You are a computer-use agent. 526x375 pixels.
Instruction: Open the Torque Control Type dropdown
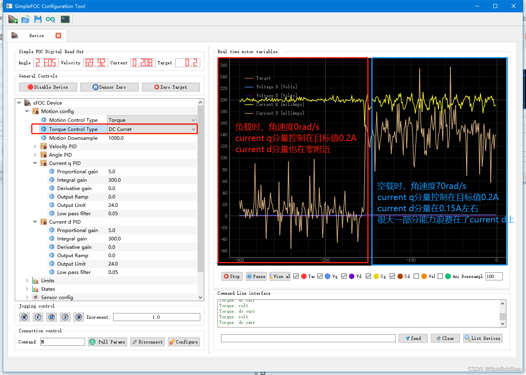click(x=152, y=129)
